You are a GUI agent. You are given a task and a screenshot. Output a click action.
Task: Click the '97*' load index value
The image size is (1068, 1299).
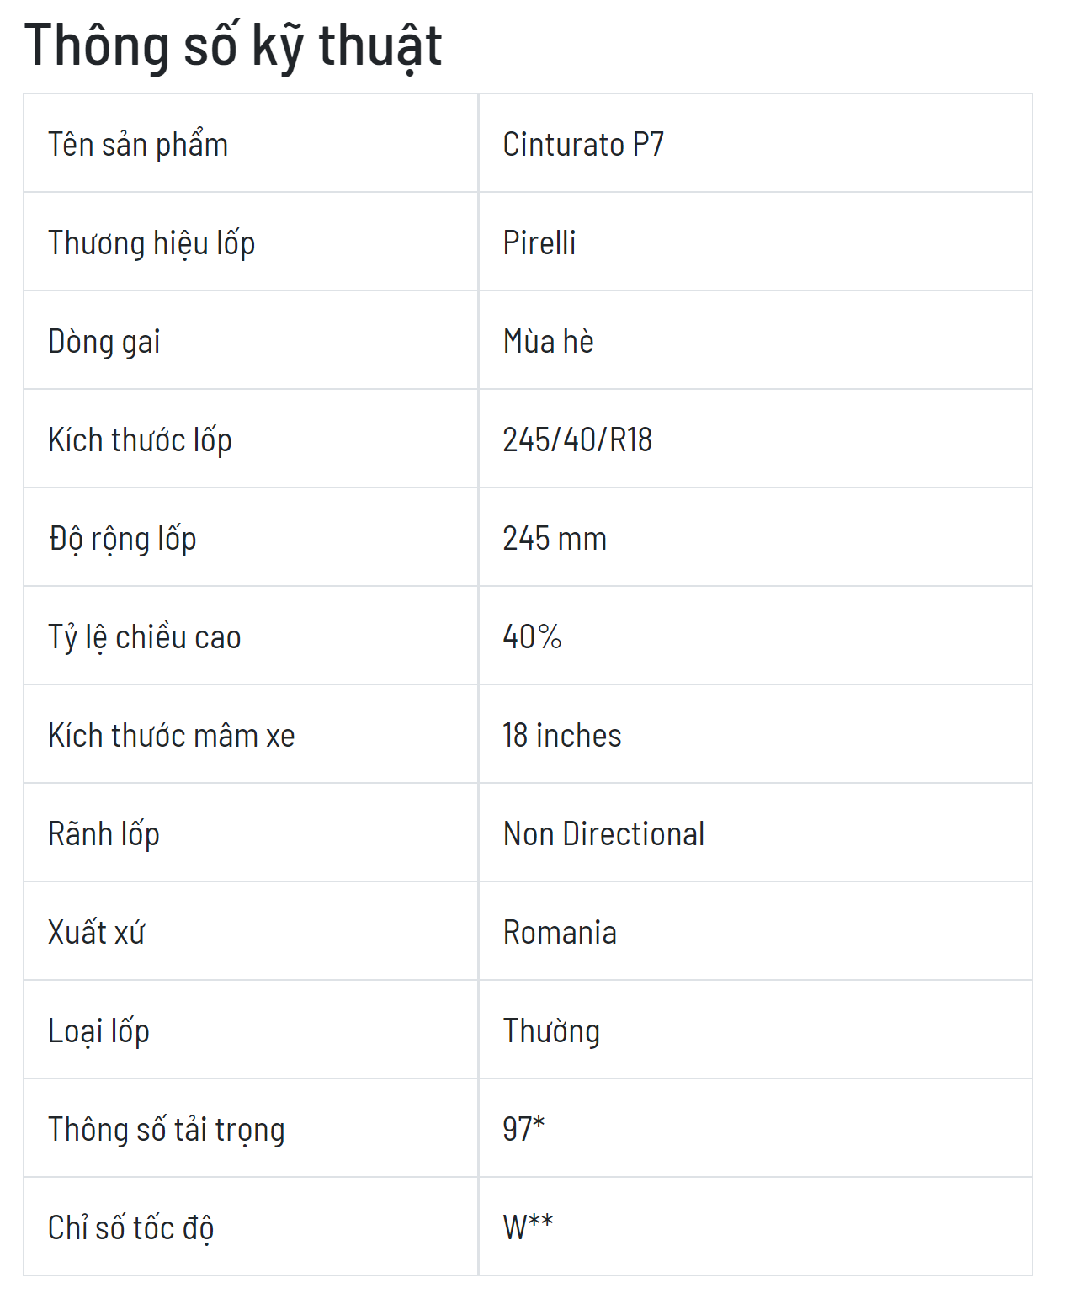coord(523,1129)
